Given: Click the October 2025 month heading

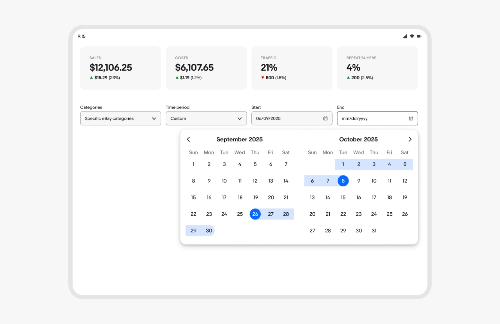Looking at the screenshot, I should (358, 139).
